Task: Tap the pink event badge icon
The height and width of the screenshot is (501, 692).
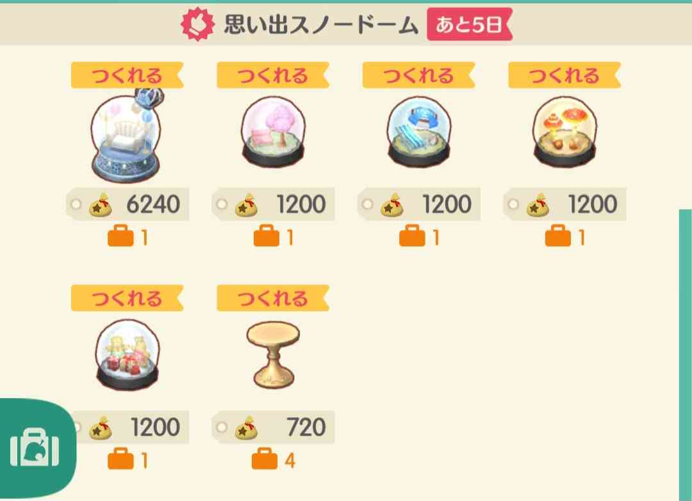Action: pyautogui.click(x=197, y=24)
